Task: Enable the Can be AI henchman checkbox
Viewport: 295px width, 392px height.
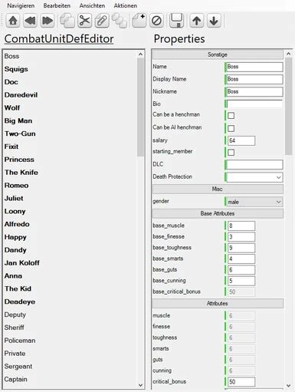Action: pyautogui.click(x=231, y=128)
